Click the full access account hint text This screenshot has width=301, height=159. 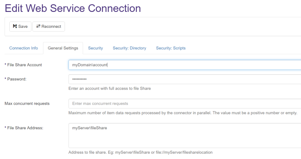[x=110, y=89]
